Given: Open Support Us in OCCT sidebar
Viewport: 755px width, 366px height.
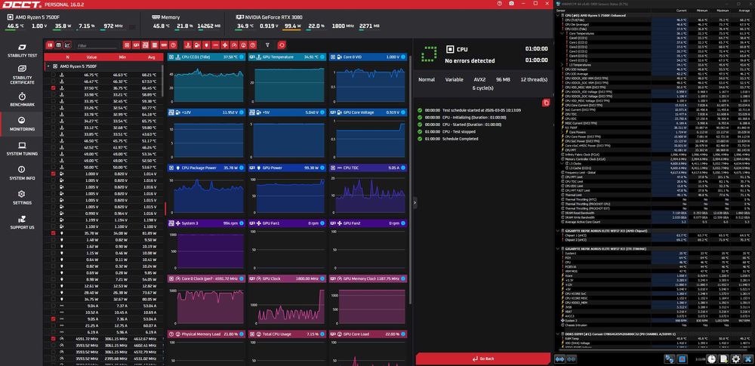Looking at the screenshot, I should [22, 223].
